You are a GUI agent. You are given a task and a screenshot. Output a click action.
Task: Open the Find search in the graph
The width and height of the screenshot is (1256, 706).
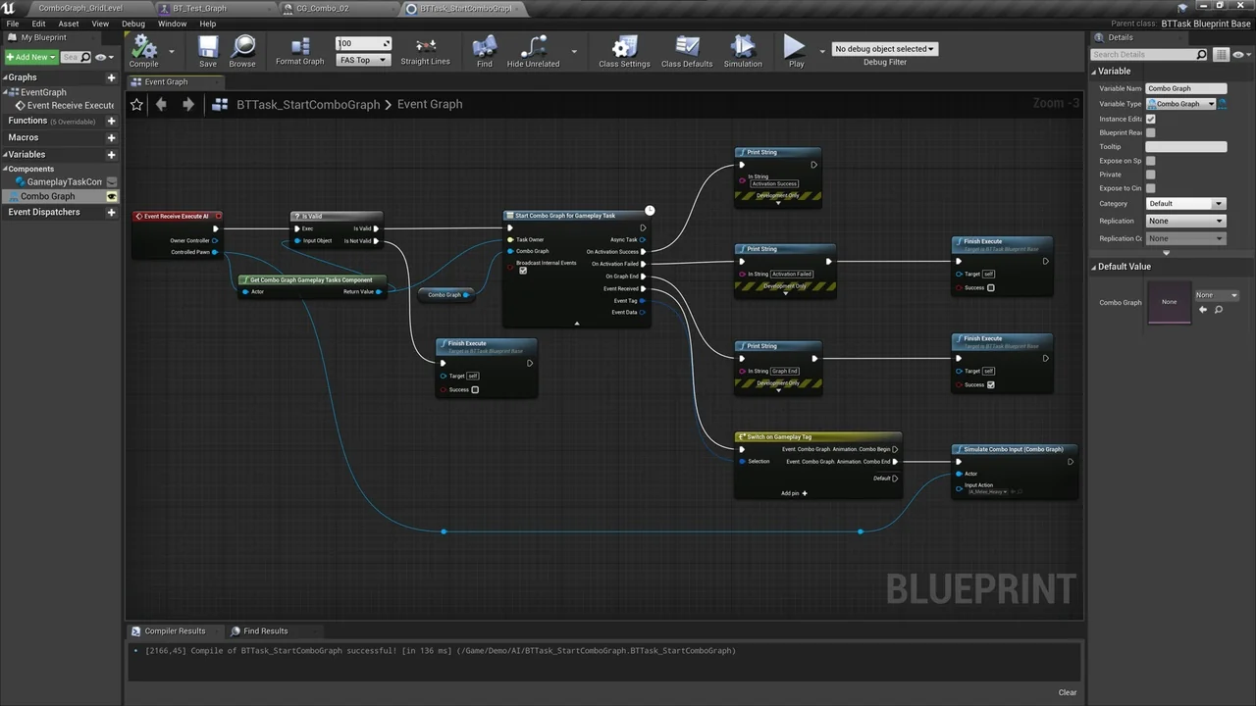(484, 49)
